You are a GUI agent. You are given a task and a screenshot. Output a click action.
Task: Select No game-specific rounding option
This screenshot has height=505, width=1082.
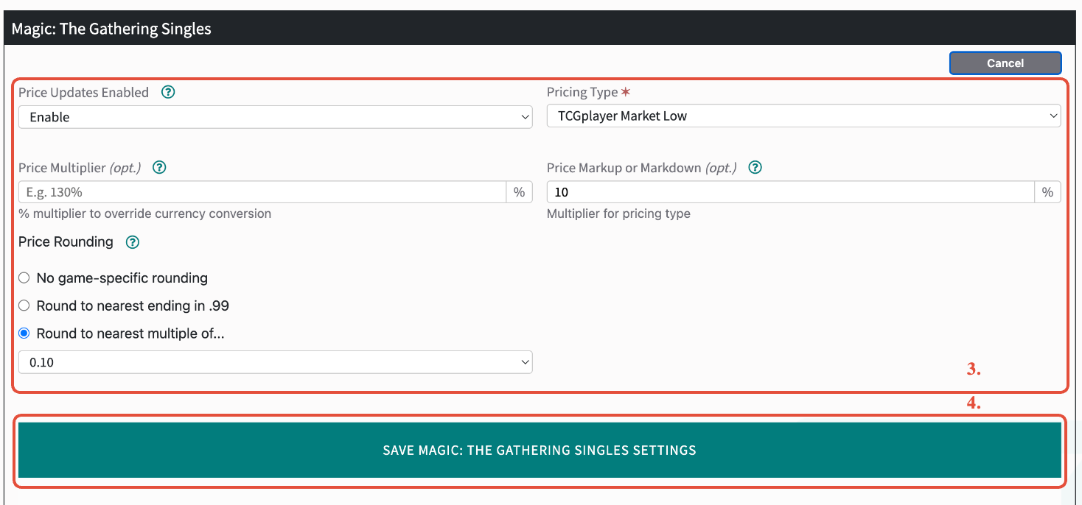[x=24, y=278]
